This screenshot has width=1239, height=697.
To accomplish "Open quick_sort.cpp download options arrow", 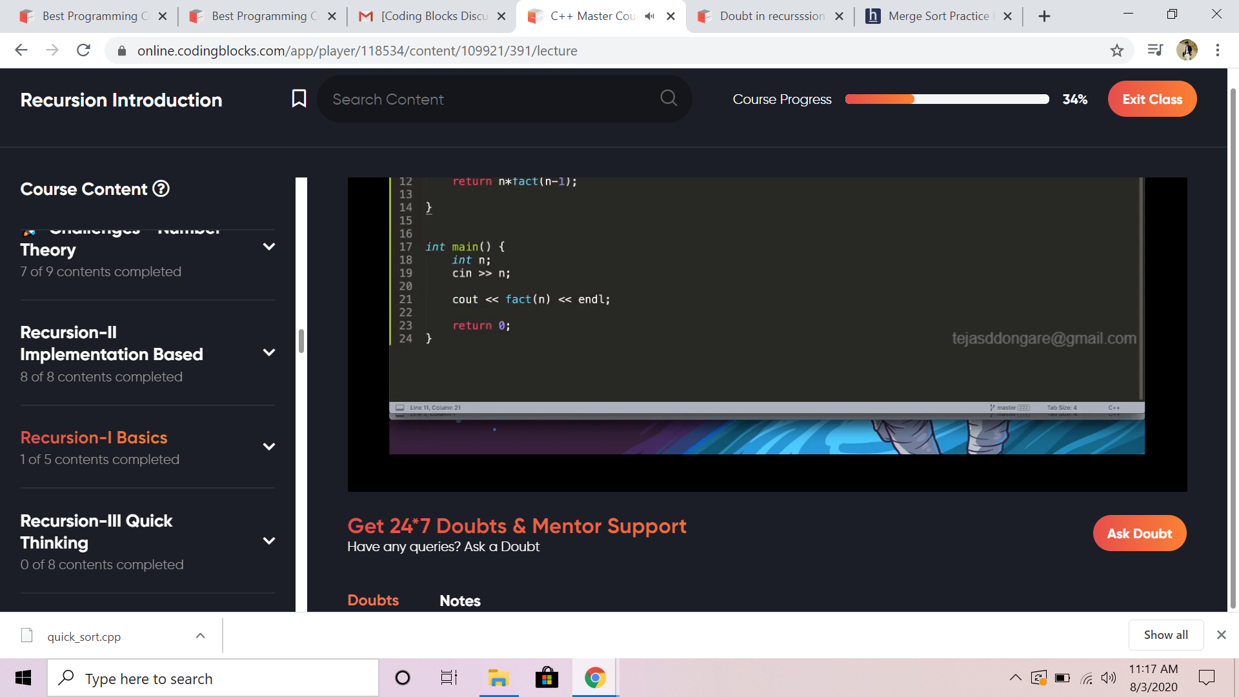I will pyautogui.click(x=201, y=636).
